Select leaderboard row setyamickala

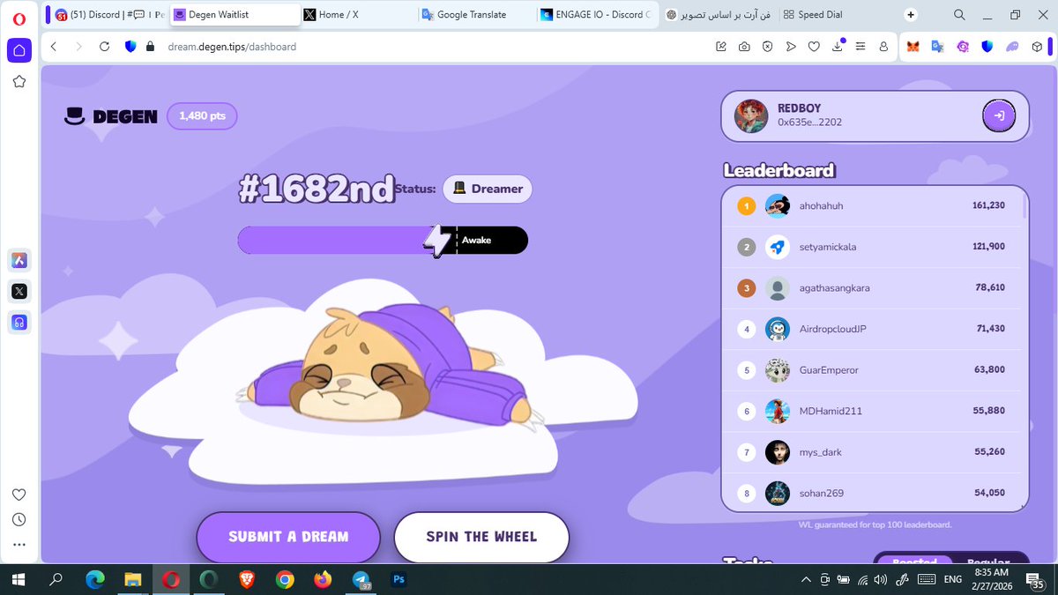pyautogui.click(x=873, y=247)
